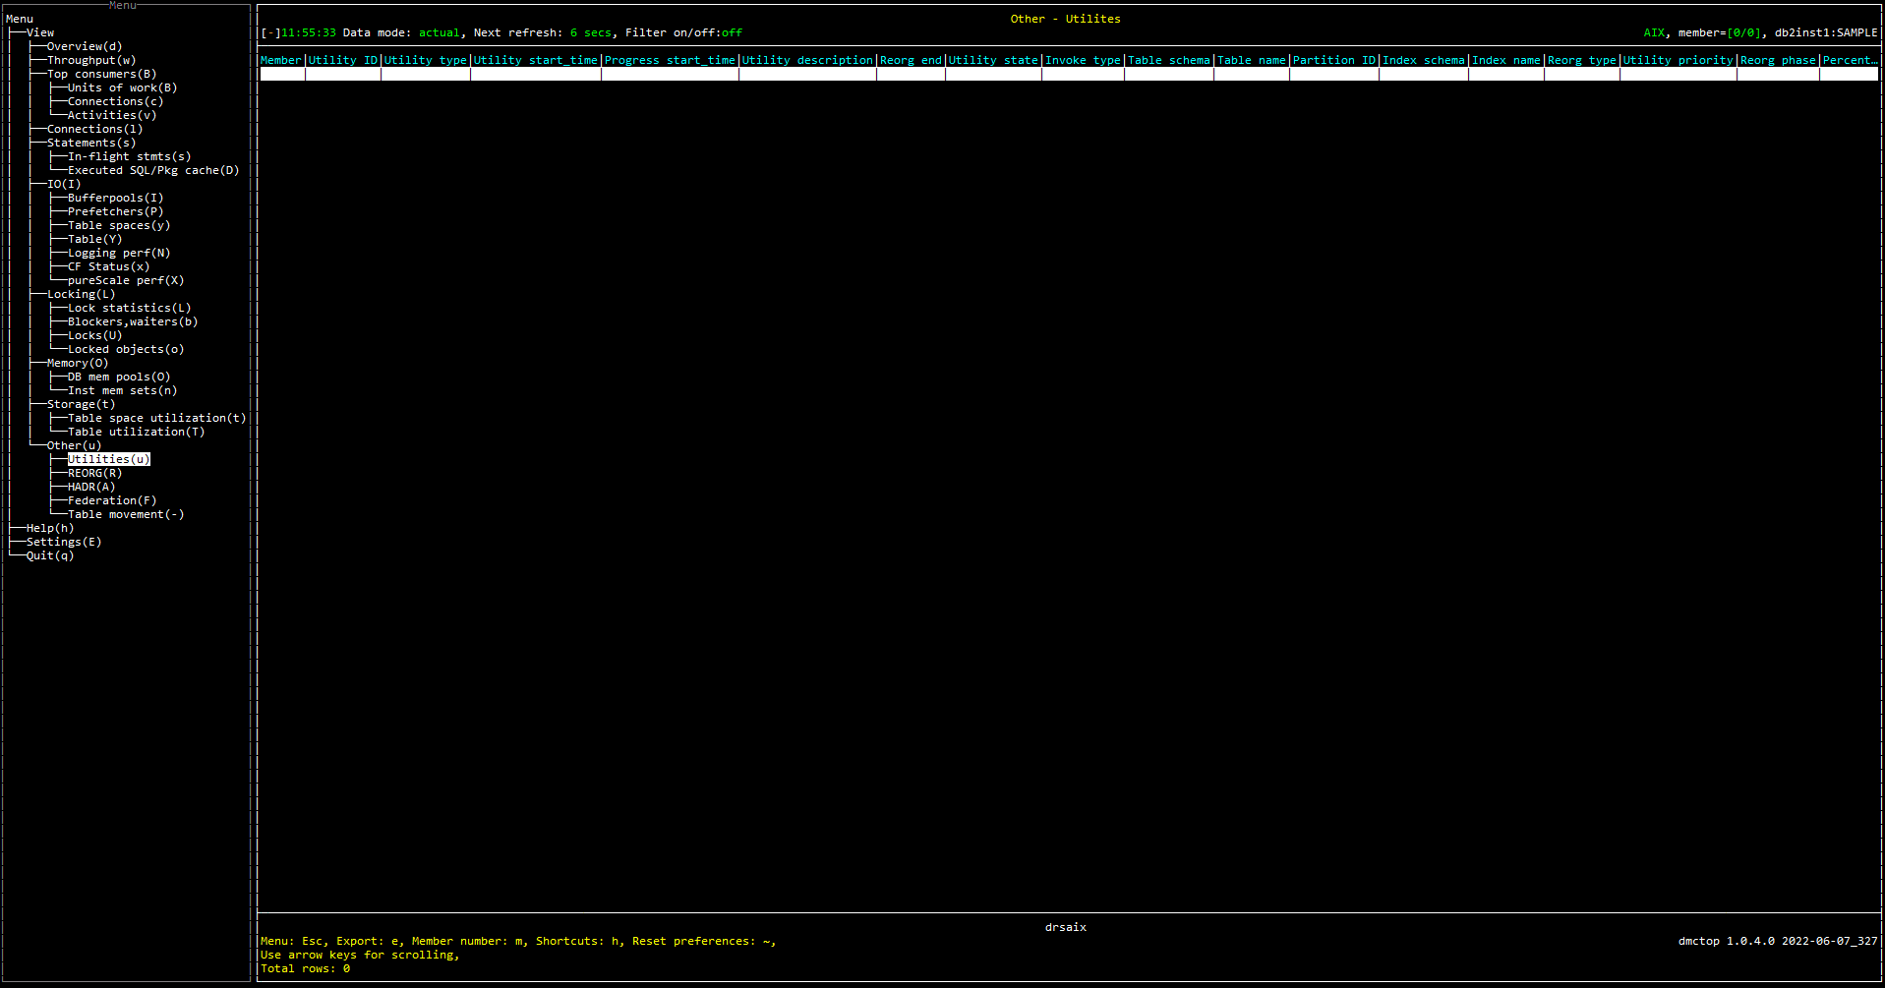Open Bufferpools(I) view
The width and height of the screenshot is (1885, 988).
[115, 198]
